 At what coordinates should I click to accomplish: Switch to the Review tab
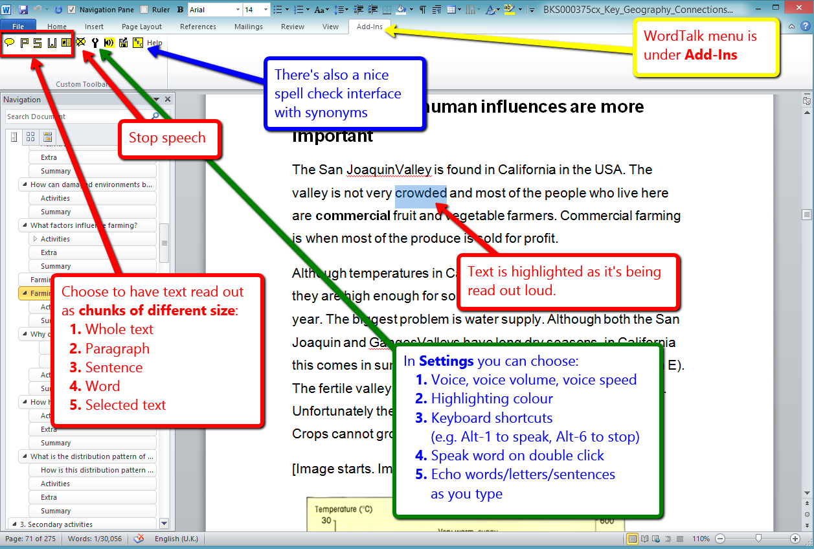tap(293, 27)
